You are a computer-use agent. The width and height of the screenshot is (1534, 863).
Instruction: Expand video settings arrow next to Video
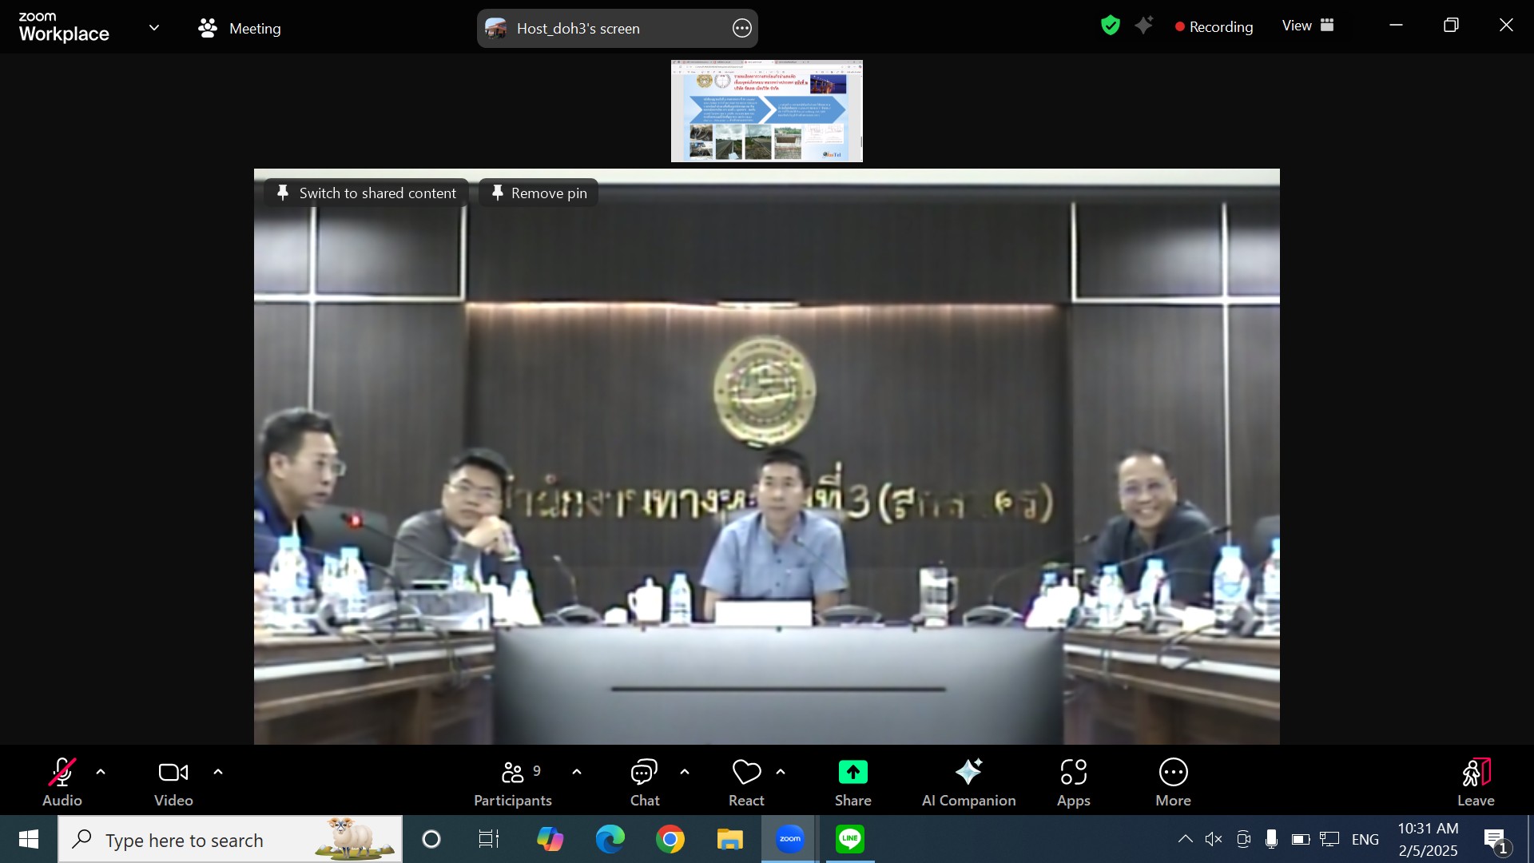click(x=218, y=772)
